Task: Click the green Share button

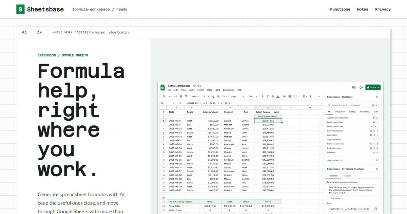Action: coord(373,87)
